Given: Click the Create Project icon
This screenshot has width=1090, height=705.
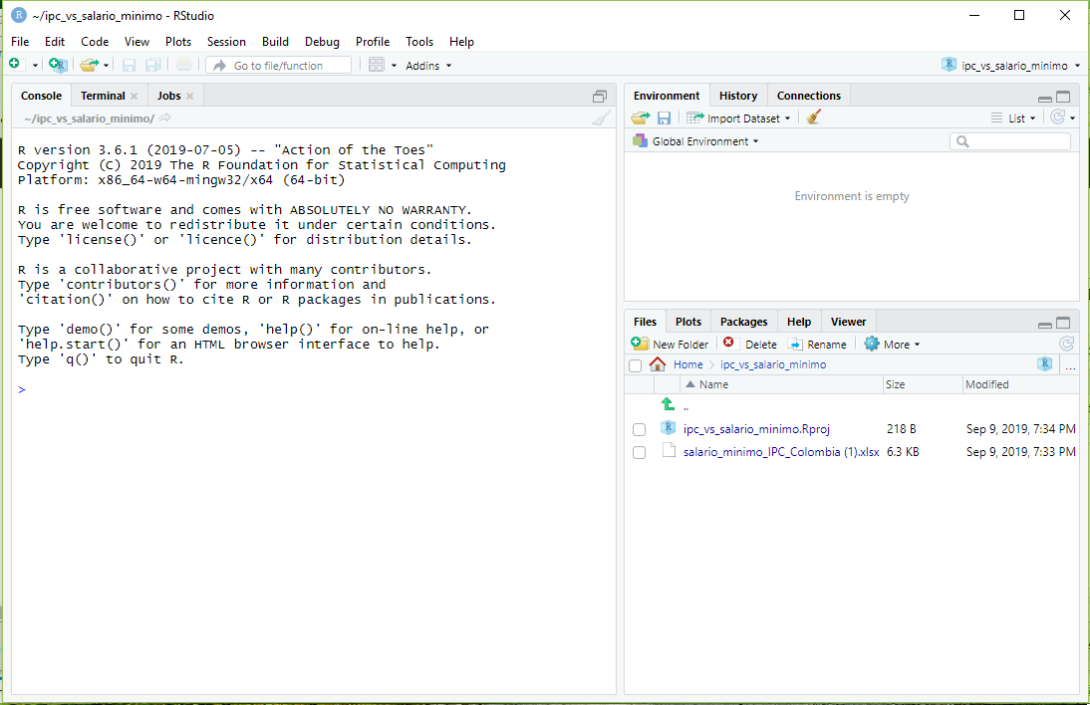Looking at the screenshot, I should 59,65.
